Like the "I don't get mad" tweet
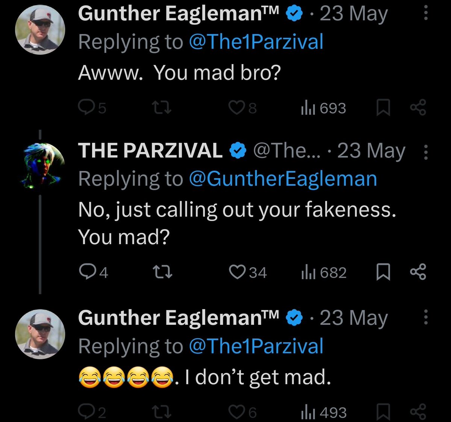This screenshot has height=422, width=451. point(237,412)
